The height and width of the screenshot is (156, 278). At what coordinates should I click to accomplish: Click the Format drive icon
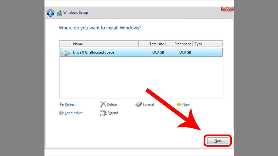tap(139, 104)
